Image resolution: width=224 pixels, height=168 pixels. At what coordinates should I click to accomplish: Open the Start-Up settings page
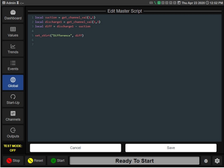13,99
